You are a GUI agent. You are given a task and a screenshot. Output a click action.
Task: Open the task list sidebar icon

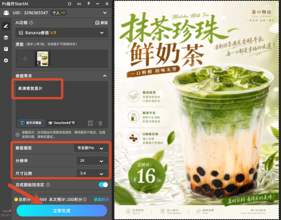click(x=6, y=49)
